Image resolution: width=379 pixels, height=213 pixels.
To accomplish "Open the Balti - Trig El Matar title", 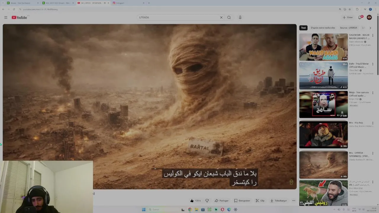I will [359, 65].
